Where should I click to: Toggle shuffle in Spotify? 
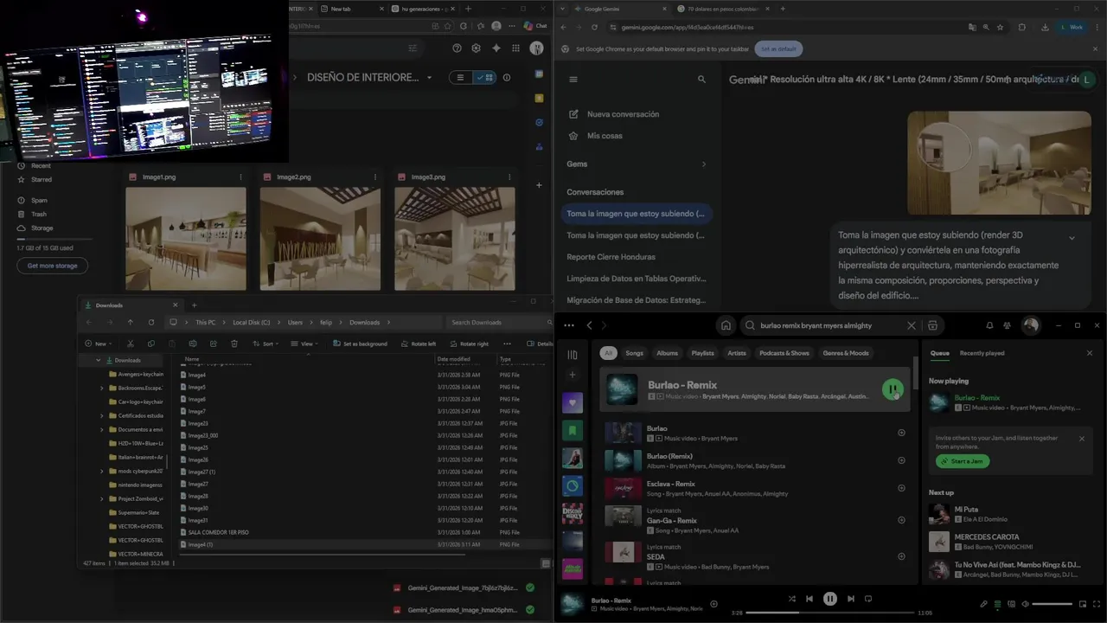pyautogui.click(x=791, y=599)
